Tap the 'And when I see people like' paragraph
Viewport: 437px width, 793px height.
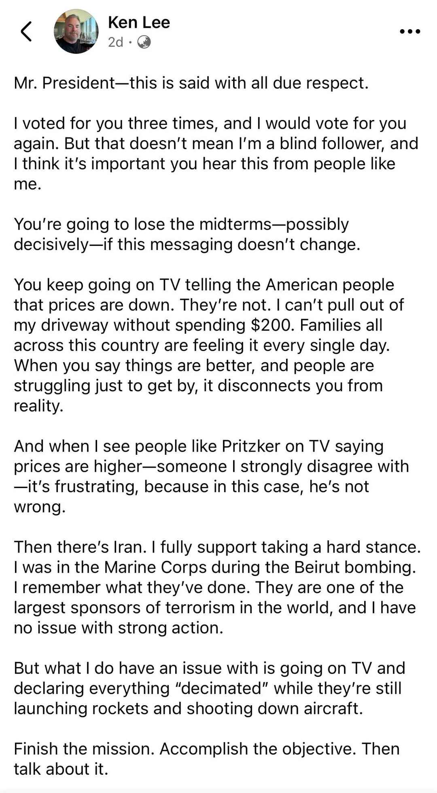coord(211,476)
